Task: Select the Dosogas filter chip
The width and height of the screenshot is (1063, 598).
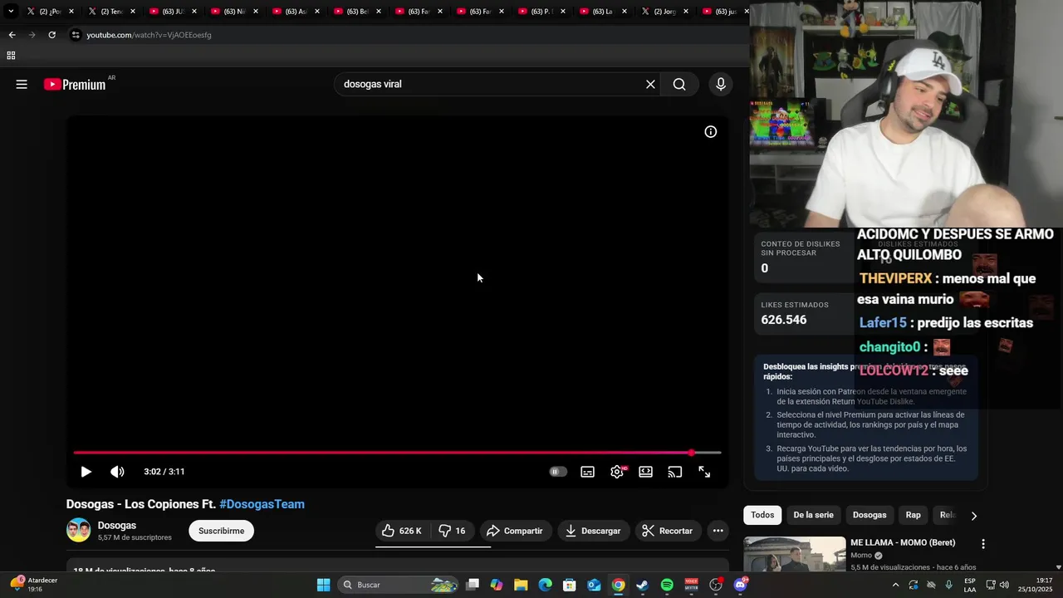Action: tap(870, 515)
